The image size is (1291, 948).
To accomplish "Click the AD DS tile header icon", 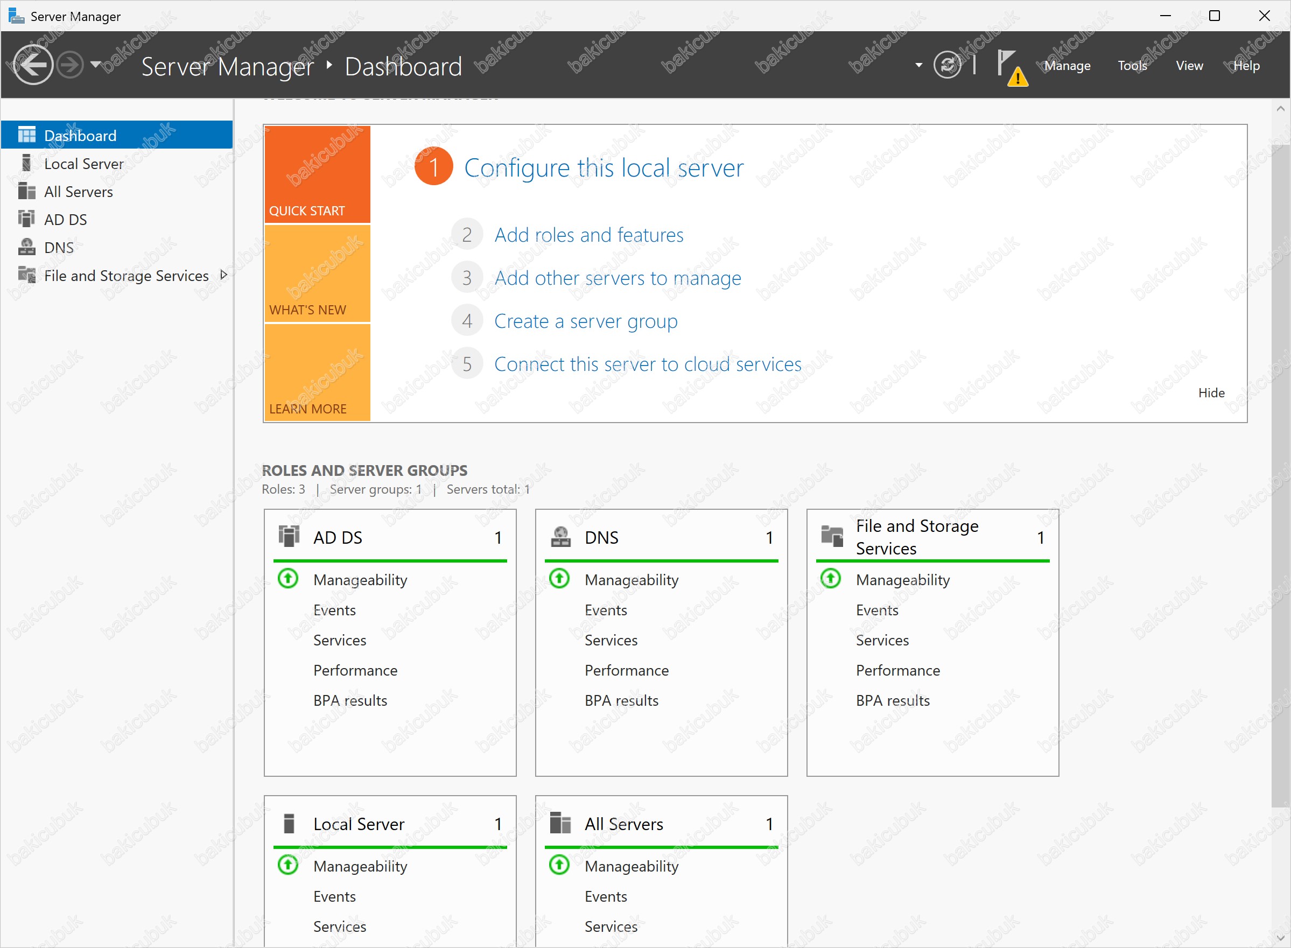I will (x=289, y=536).
